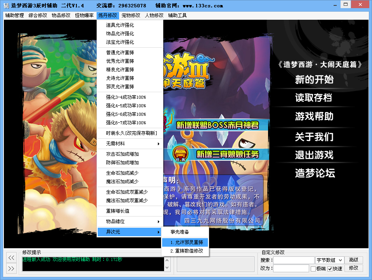Choose 强化3-4成功率100% menu entry

click(126, 97)
